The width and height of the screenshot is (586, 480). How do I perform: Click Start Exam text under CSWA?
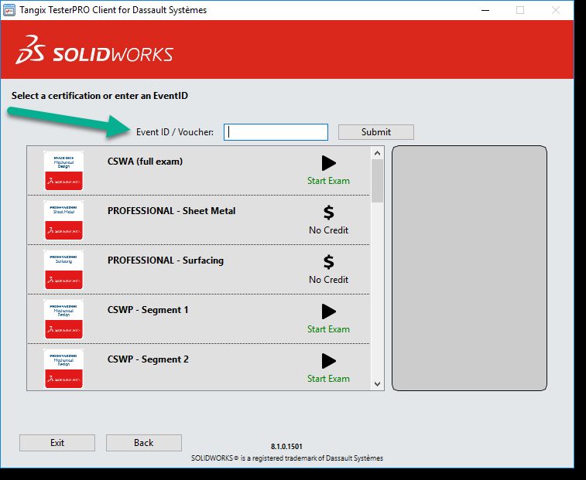(x=328, y=181)
